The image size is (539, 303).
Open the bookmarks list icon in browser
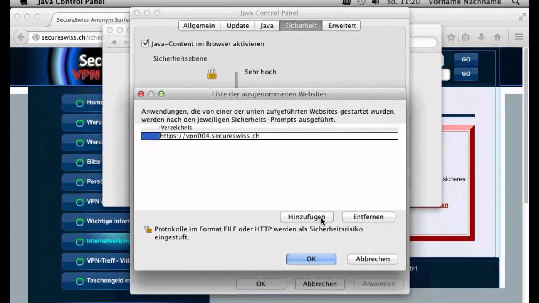[x=465, y=37]
